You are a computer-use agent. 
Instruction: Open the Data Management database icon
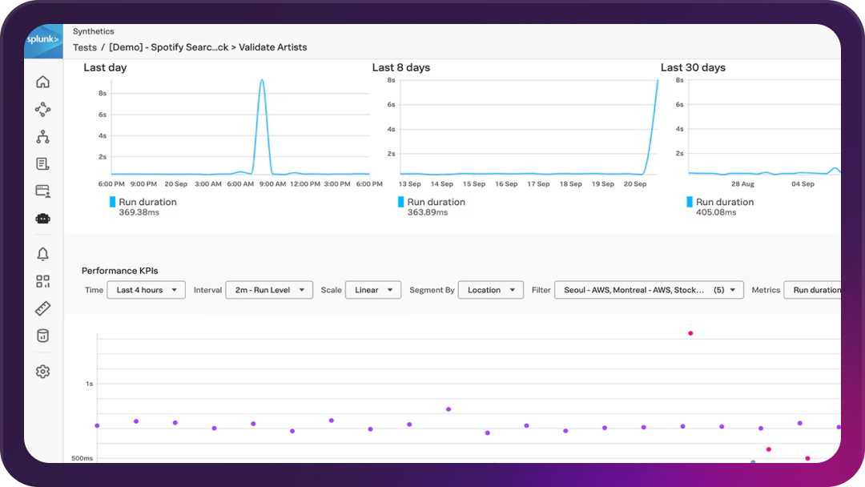[x=42, y=335]
